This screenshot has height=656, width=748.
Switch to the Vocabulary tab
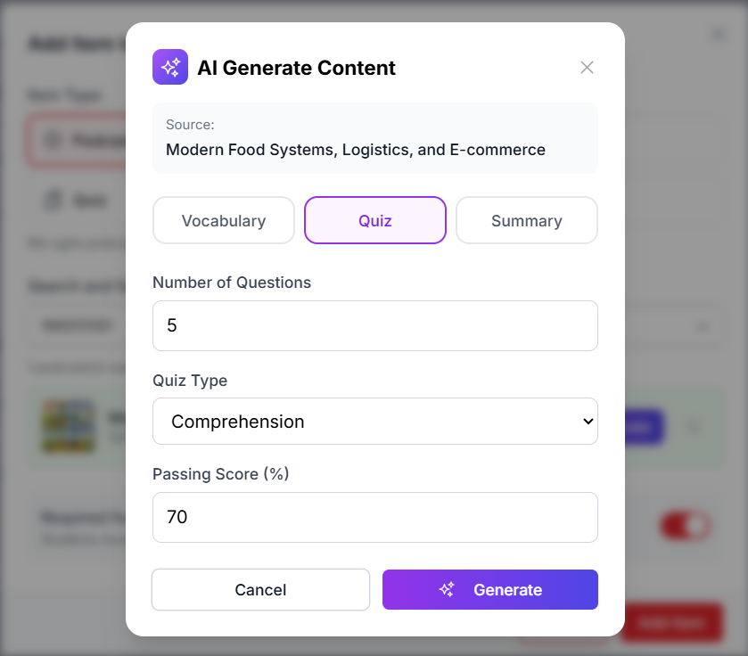pos(224,220)
